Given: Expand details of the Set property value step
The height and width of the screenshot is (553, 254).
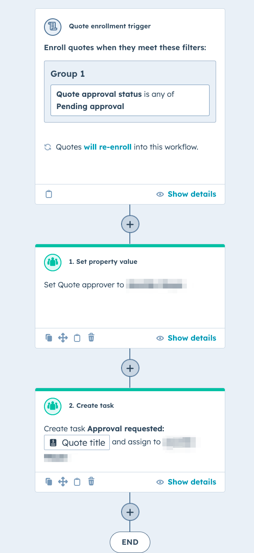Looking at the screenshot, I should coord(192,338).
